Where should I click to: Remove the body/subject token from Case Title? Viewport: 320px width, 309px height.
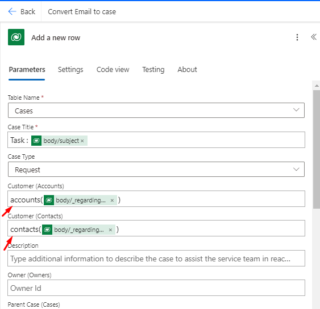click(x=82, y=141)
